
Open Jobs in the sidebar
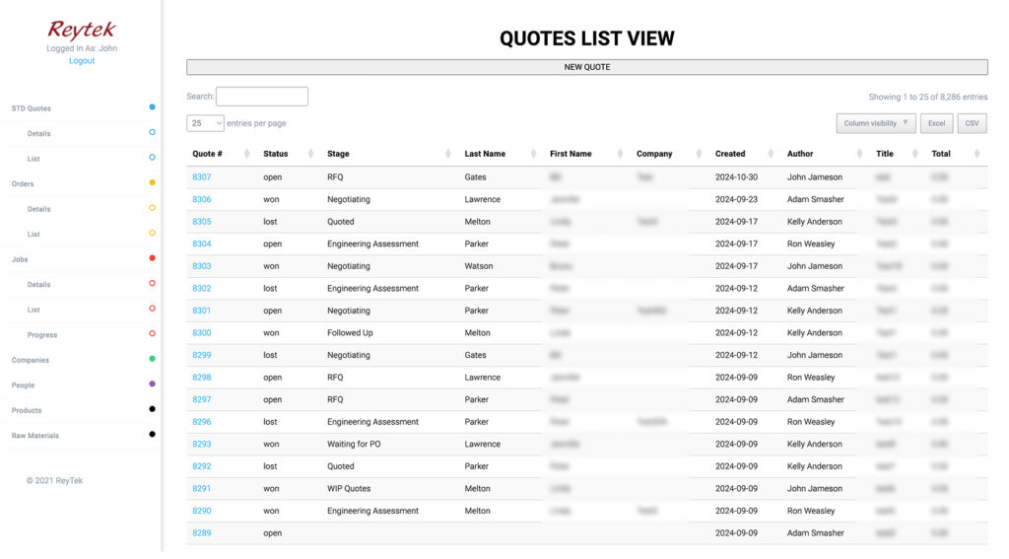(x=20, y=259)
